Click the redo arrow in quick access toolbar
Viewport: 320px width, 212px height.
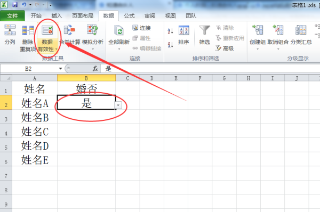(x=37, y=4)
